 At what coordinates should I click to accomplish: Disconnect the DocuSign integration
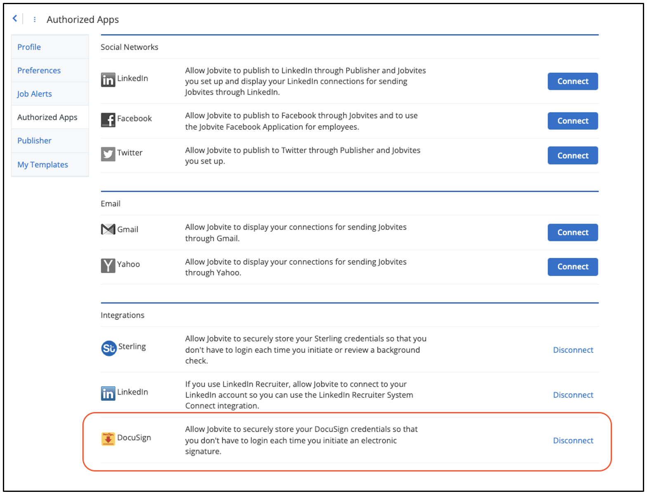pyautogui.click(x=573, y=441)
